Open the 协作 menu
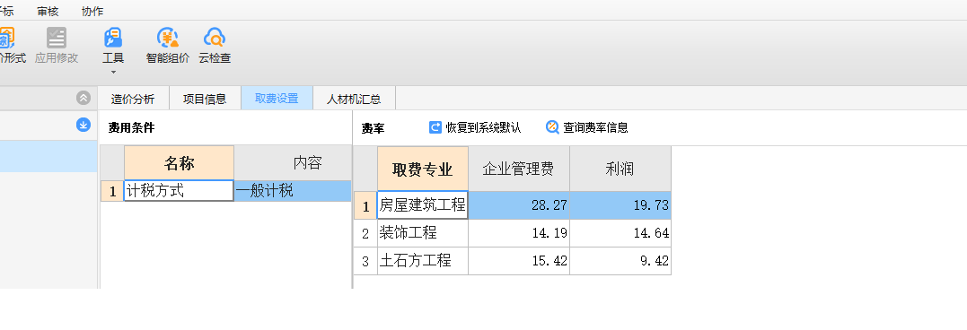Screen dimensions: 967x330 coord(92,11)
